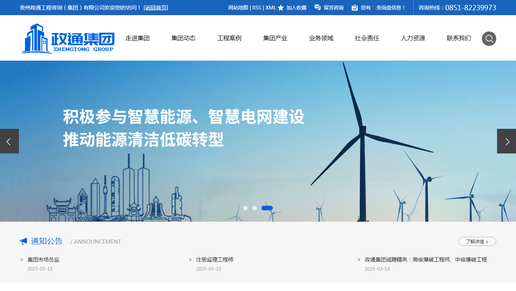Select the first banner slide dot
Image resolution: width=516 pixels, height=291 pixels.
click(x=245, y=208)
